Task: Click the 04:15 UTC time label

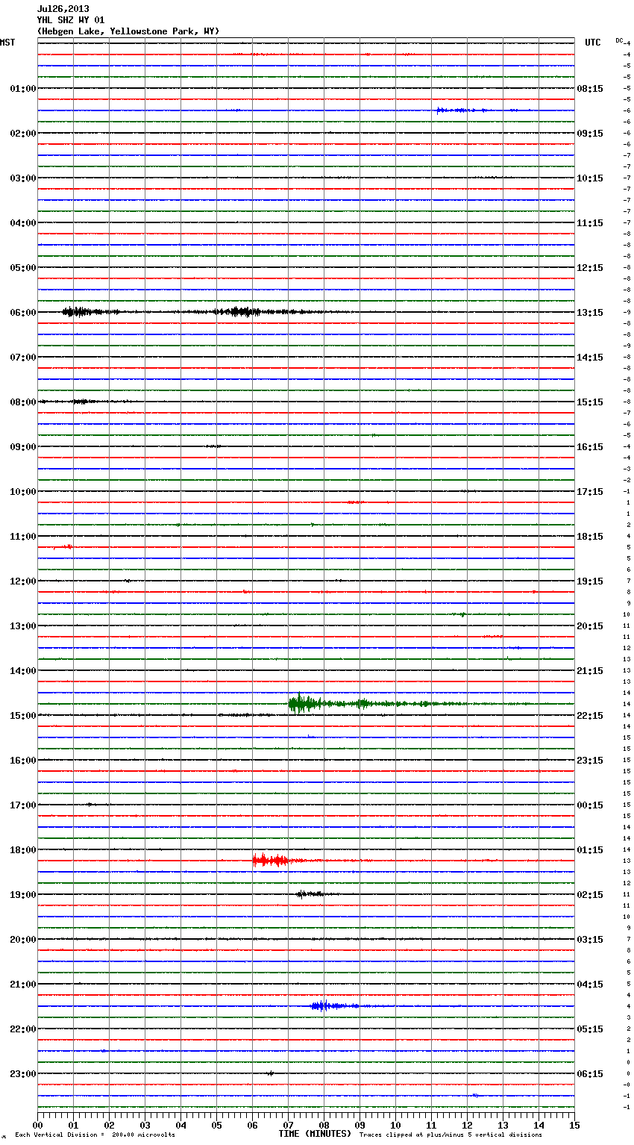Action: click(590, 985)
